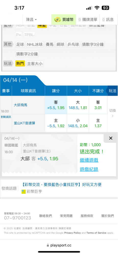Click 繼續遊戲 link

89,160
